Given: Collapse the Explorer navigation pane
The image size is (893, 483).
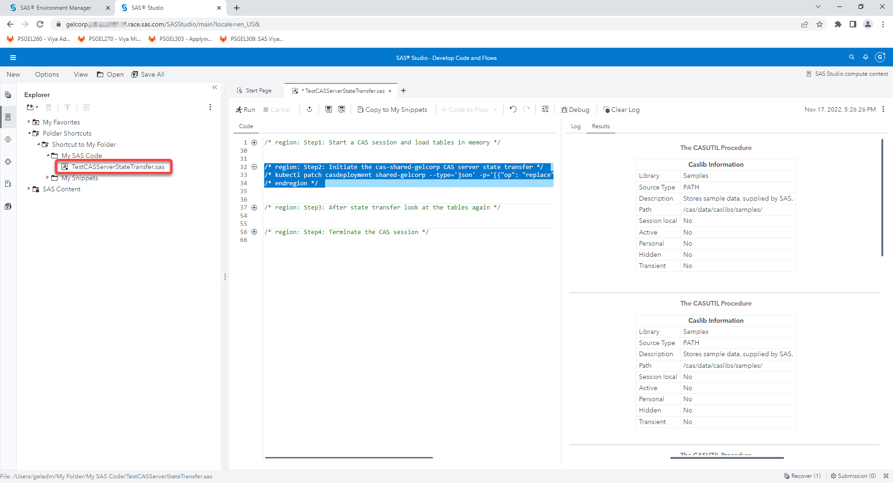Looking at the screenshot, I should (215, 87).
